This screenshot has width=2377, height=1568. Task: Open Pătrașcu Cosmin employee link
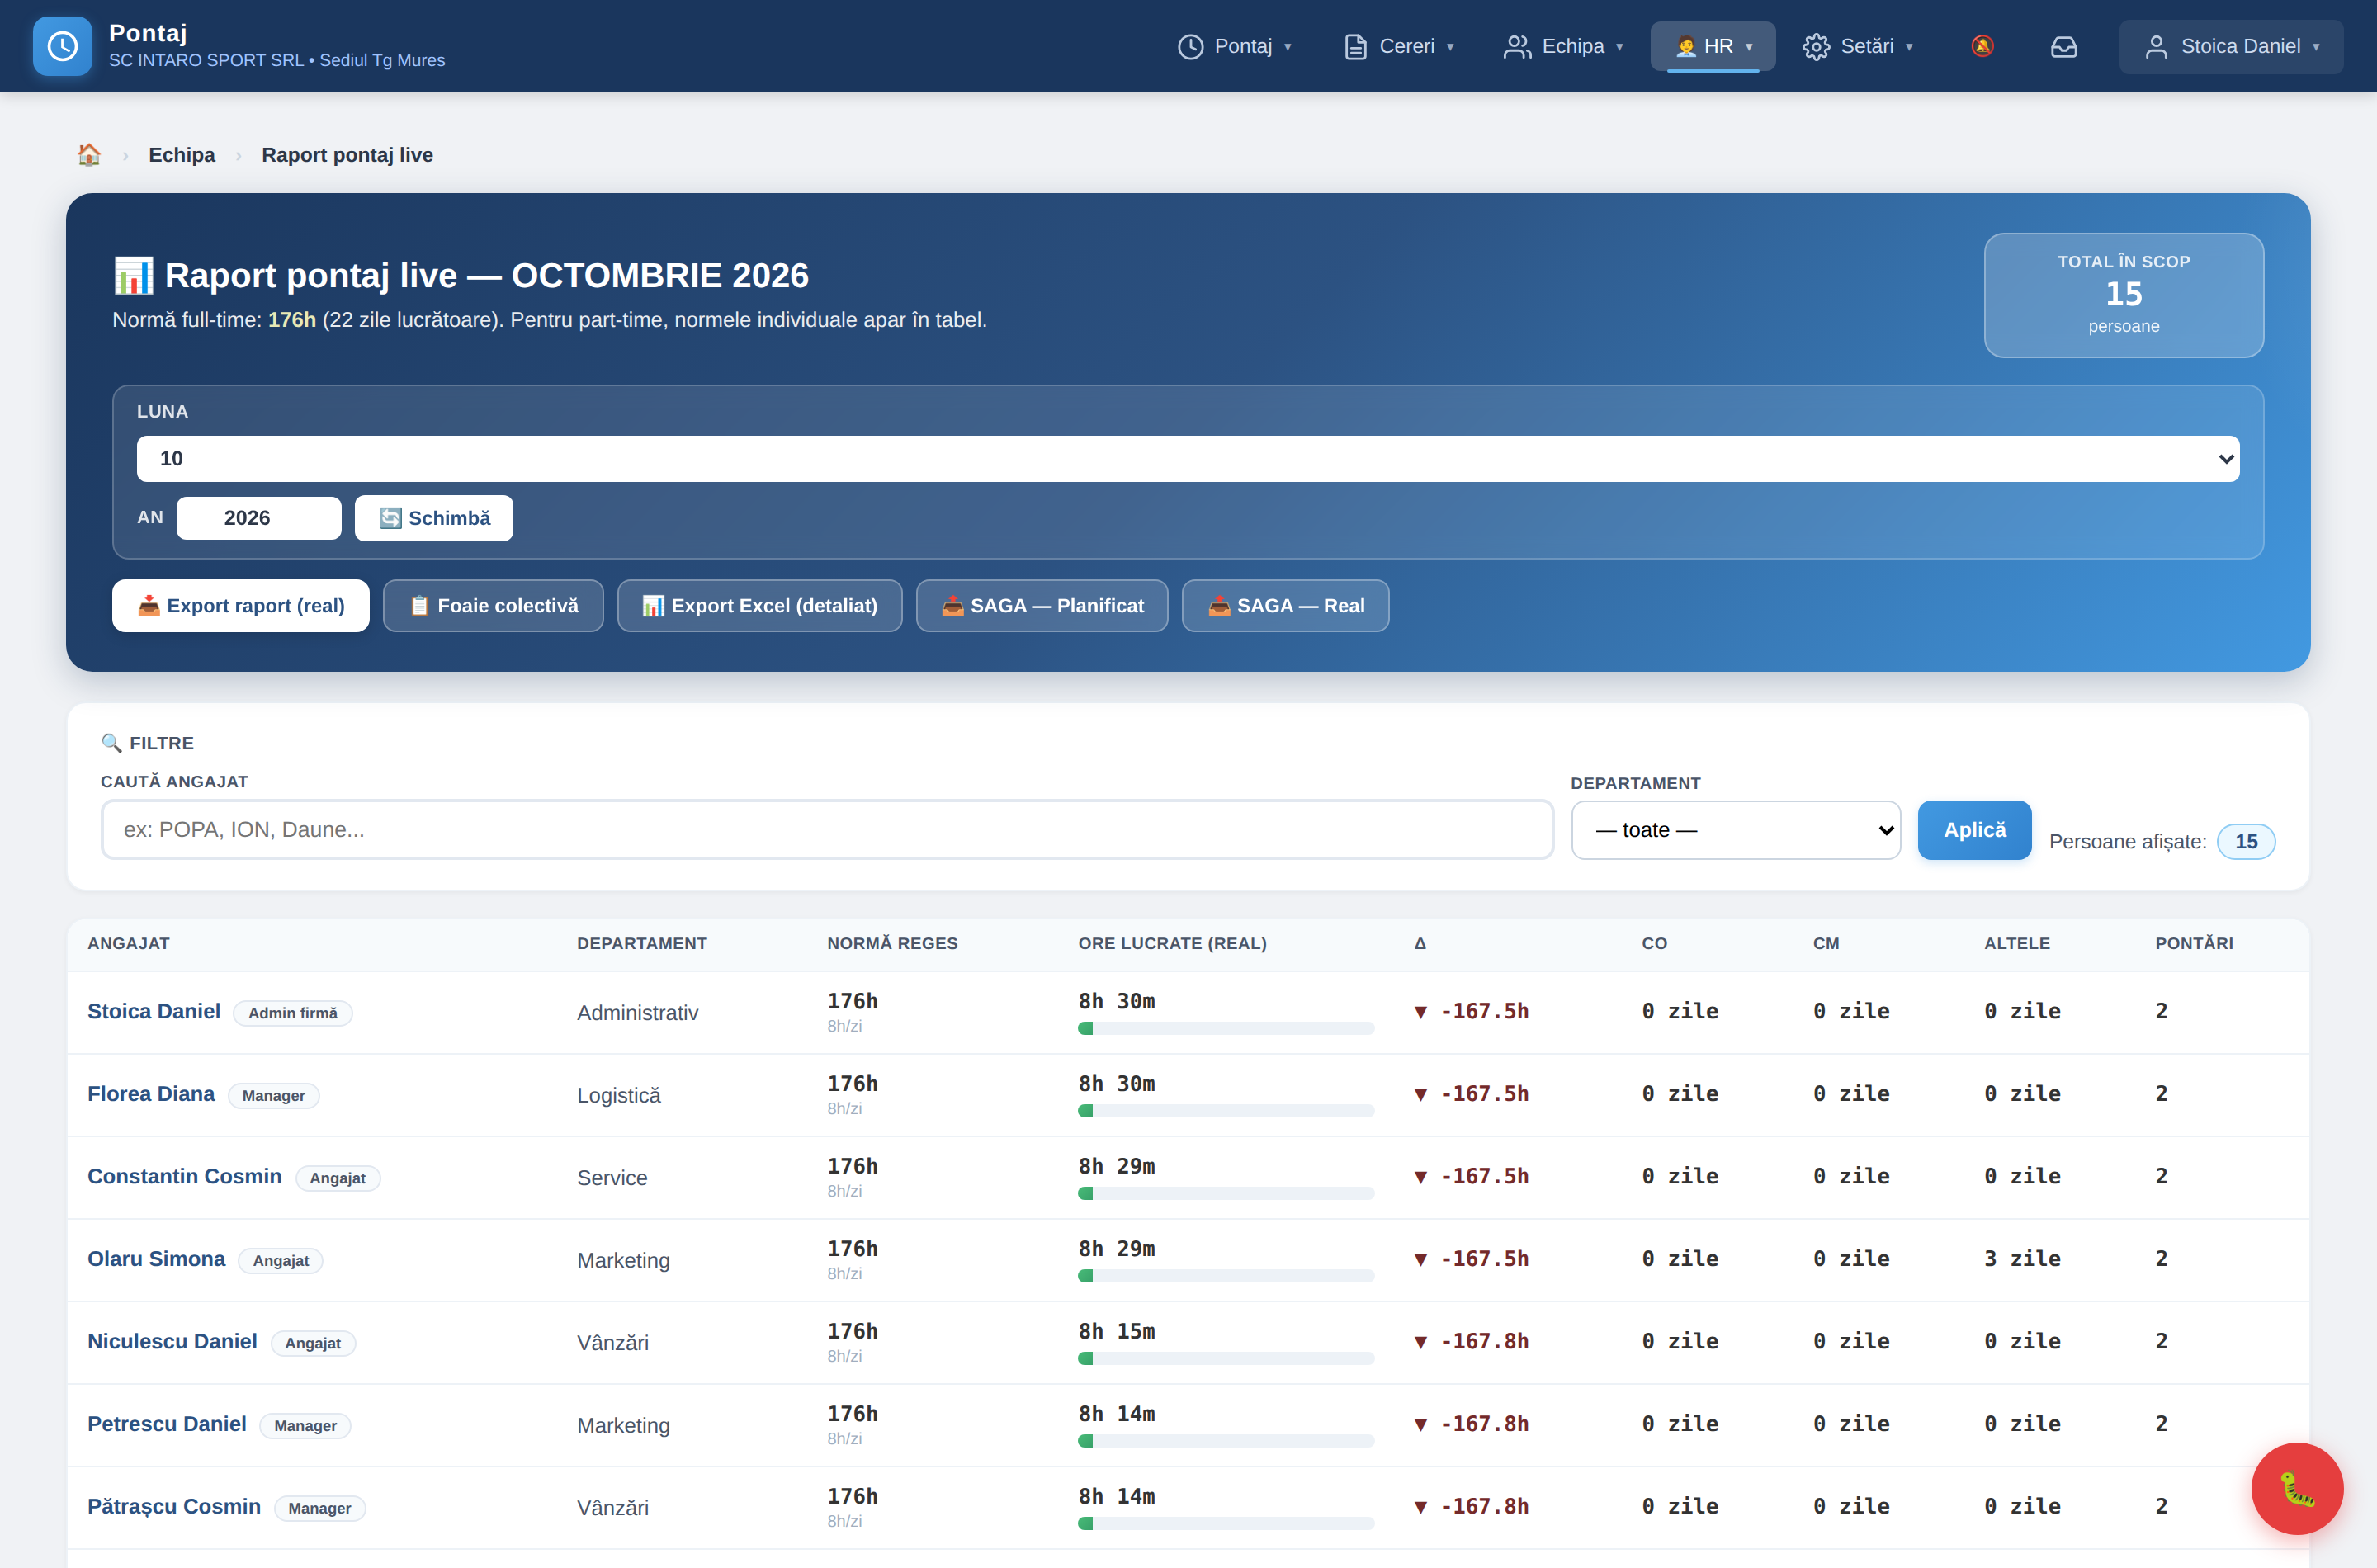point(174,1506)
